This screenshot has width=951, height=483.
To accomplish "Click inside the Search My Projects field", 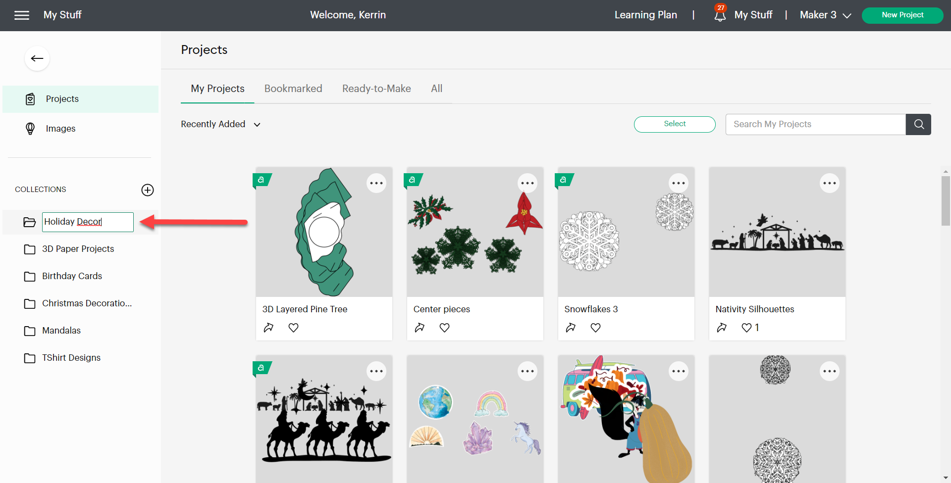I will pos(815,124).
